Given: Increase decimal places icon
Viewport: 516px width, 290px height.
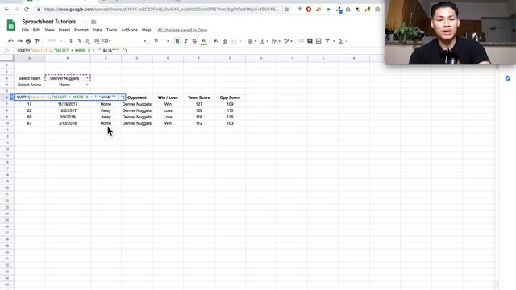Looking at the screenshot, I should point(97,41).
